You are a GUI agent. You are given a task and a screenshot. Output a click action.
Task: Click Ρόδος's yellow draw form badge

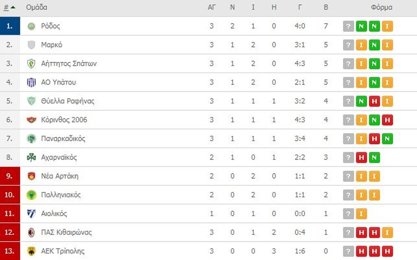(x=387, y=26)
